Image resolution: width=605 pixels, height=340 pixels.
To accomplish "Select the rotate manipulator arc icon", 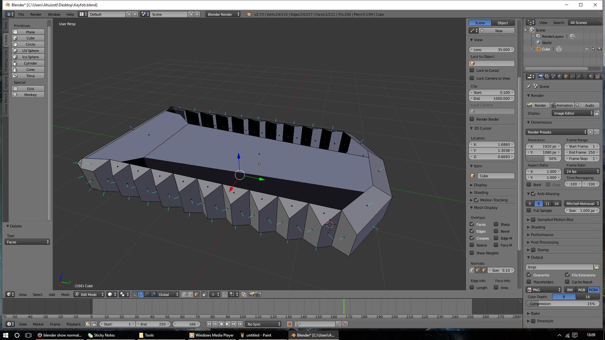I will (x=147, y=294).
